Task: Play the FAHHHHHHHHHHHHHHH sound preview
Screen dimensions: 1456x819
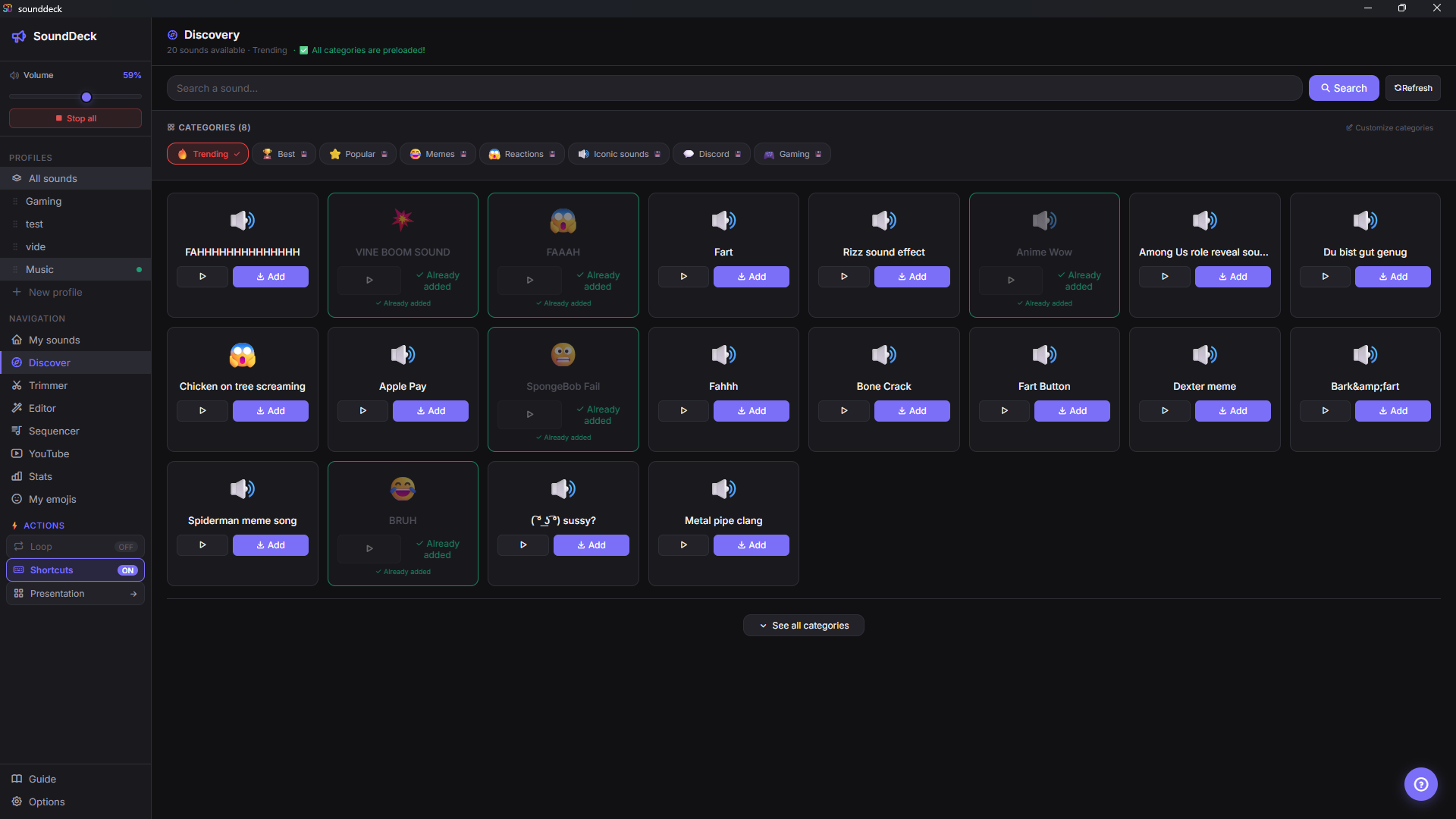Action: tap(202, 277)
